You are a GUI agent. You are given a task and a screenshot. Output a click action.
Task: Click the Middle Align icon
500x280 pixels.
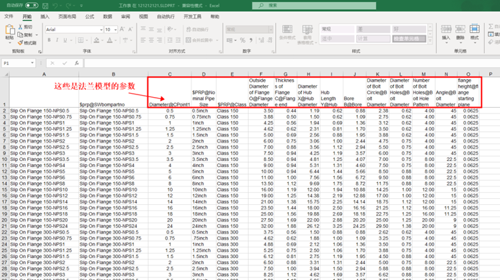coord(151,29)
